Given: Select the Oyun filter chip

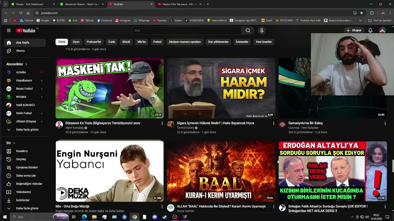Looking at the screenshot, I should tap(76, 42).
